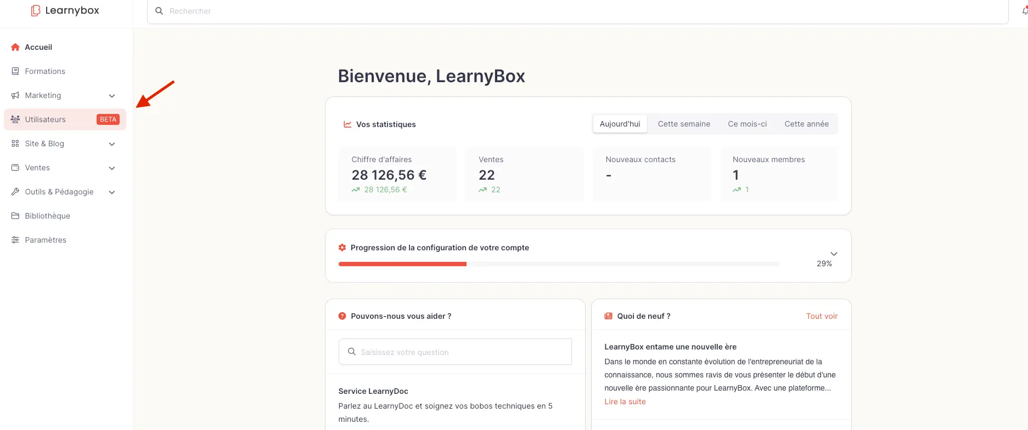Open the Nouveaux contacts statistics card
The height and width of the screenshot is (430, 1028).
point(651,174)
